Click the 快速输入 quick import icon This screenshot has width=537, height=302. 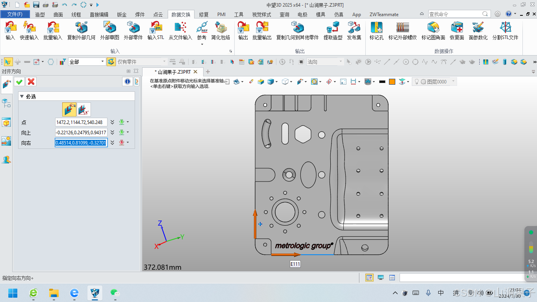click(30, 31)
